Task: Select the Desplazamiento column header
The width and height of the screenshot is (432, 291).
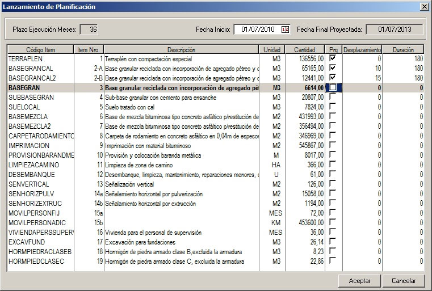Action: click(x=362, y=50)
